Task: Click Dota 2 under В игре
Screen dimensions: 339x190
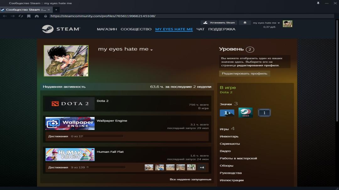Action: pyautogui.click(x=226, y=92)
